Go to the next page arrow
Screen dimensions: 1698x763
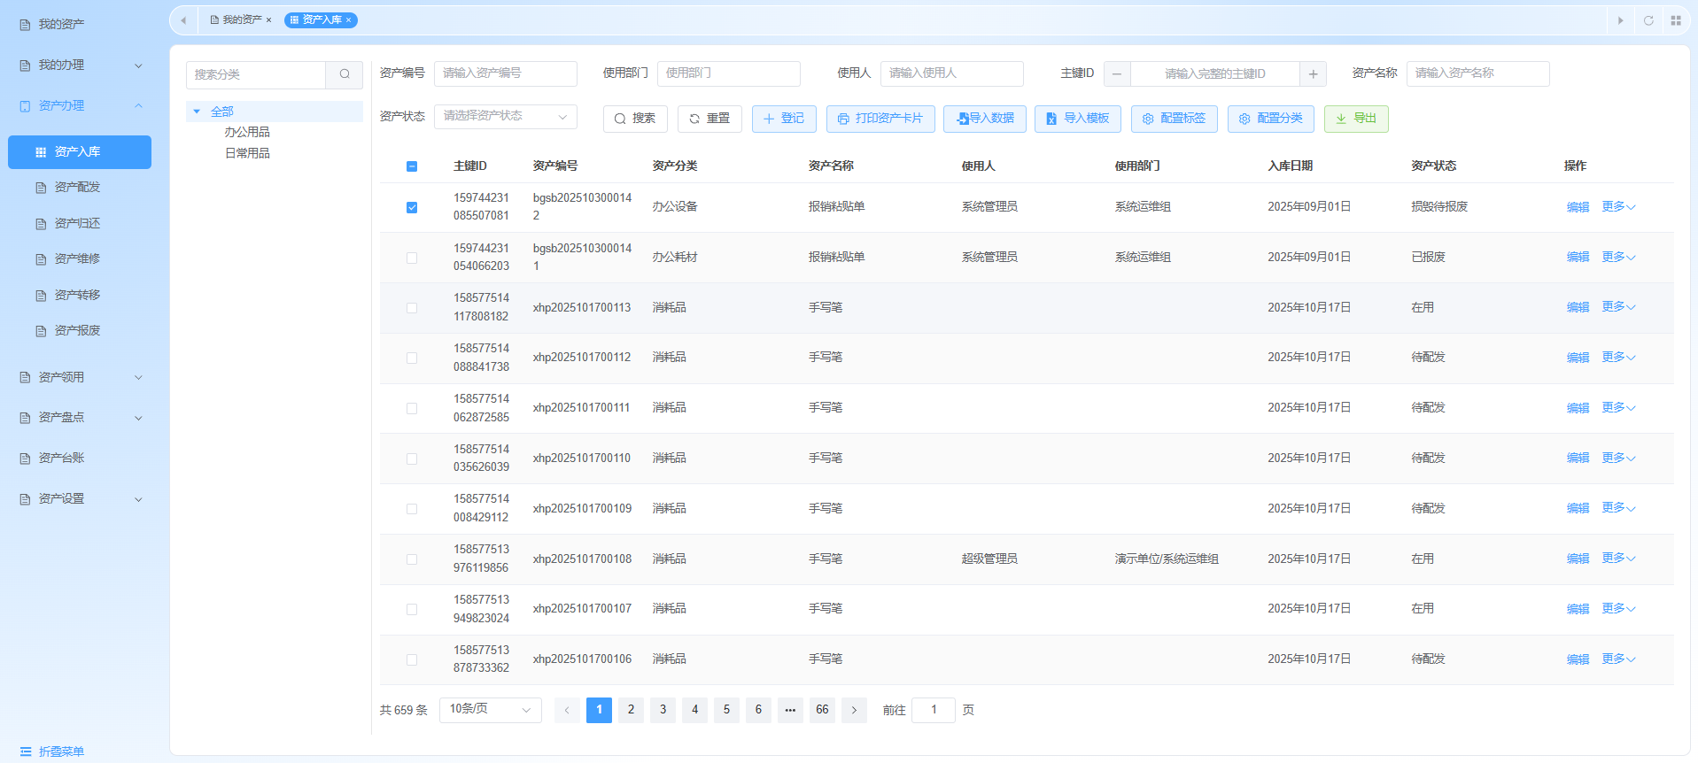click(854, 710)
